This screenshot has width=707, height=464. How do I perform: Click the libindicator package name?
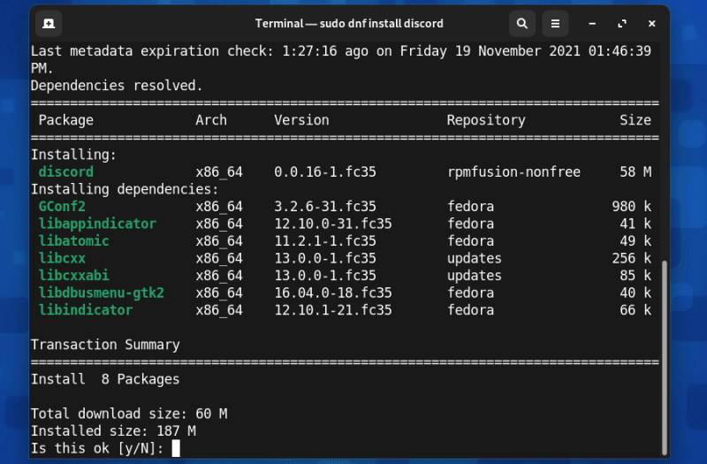click(x=85, y=310)
